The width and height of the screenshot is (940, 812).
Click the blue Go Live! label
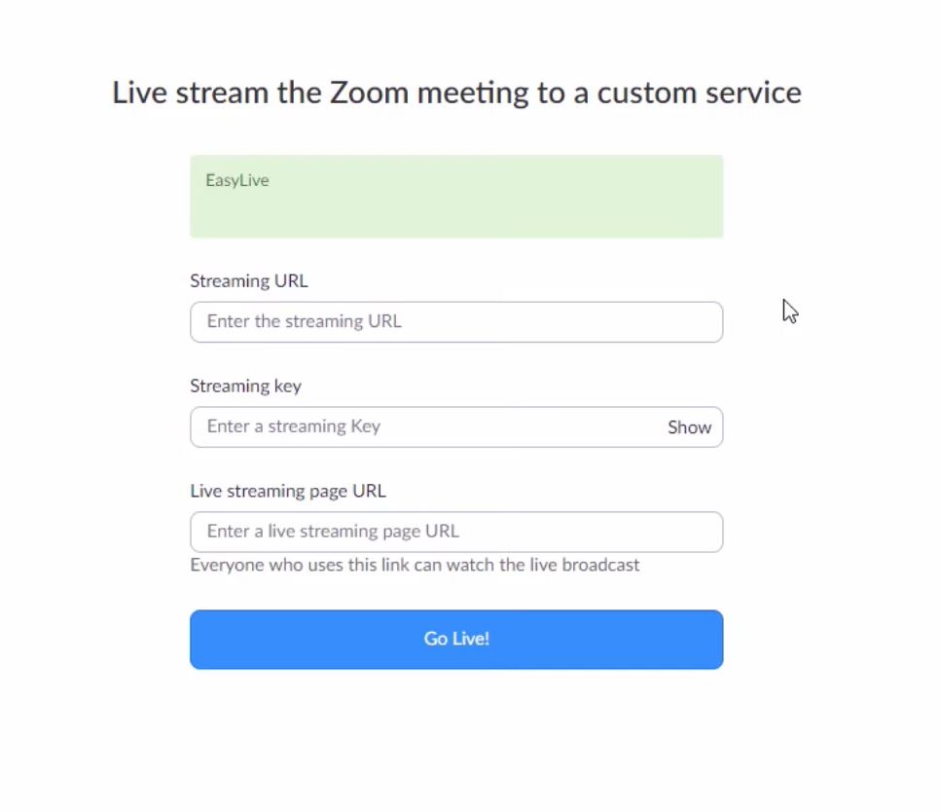tap(456, 639)
